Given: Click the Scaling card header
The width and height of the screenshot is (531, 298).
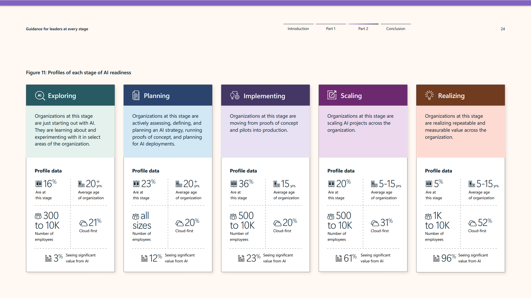Looking at the screenshot, I should point(363,95).
